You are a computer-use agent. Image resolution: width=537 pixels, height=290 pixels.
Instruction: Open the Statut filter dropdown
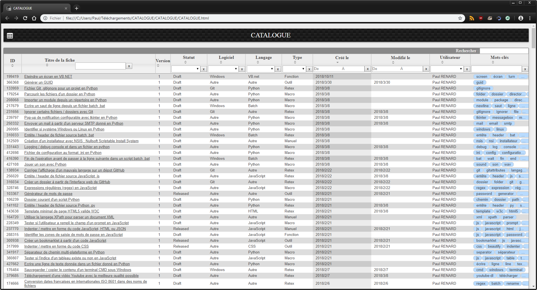[x=186, y=69]
